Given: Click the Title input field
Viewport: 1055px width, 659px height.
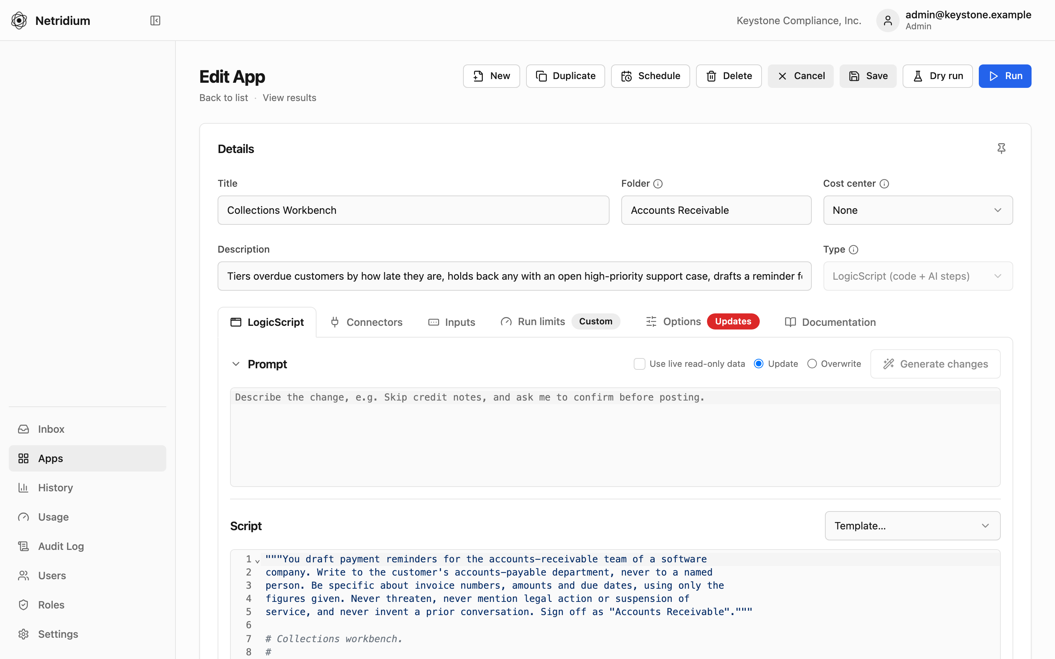Looking at the screenshot, I should (x=413, y=210).
